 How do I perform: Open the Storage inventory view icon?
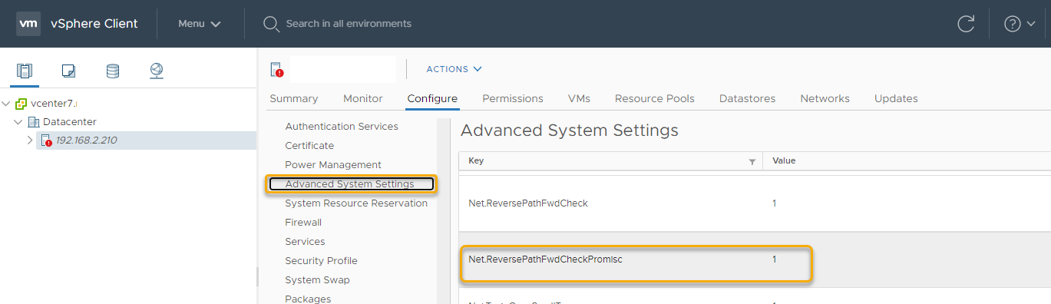click(x=113, y=71)
